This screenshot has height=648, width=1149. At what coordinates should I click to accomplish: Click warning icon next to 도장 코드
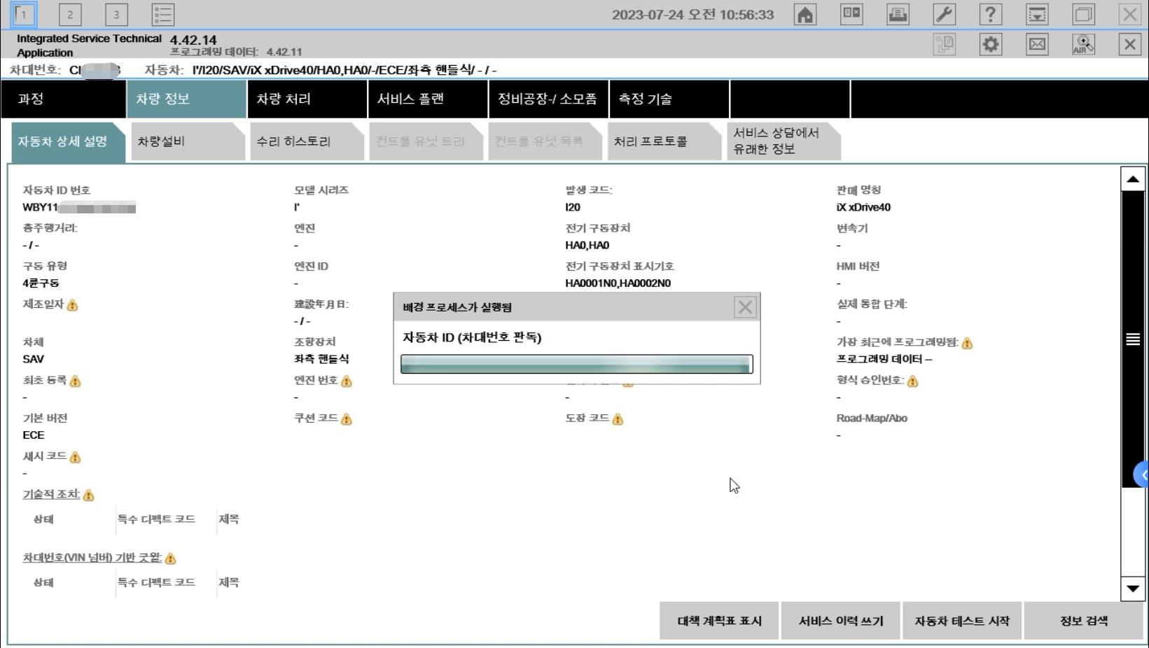pos(617,419)
